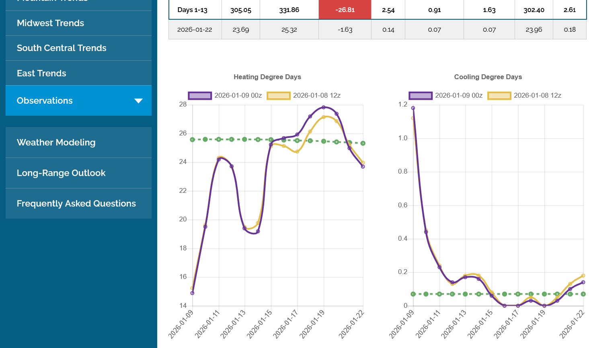Open East Trends page
Image resolution: width=589 pixels, height=348 pixels.
[x=41, y=74]
